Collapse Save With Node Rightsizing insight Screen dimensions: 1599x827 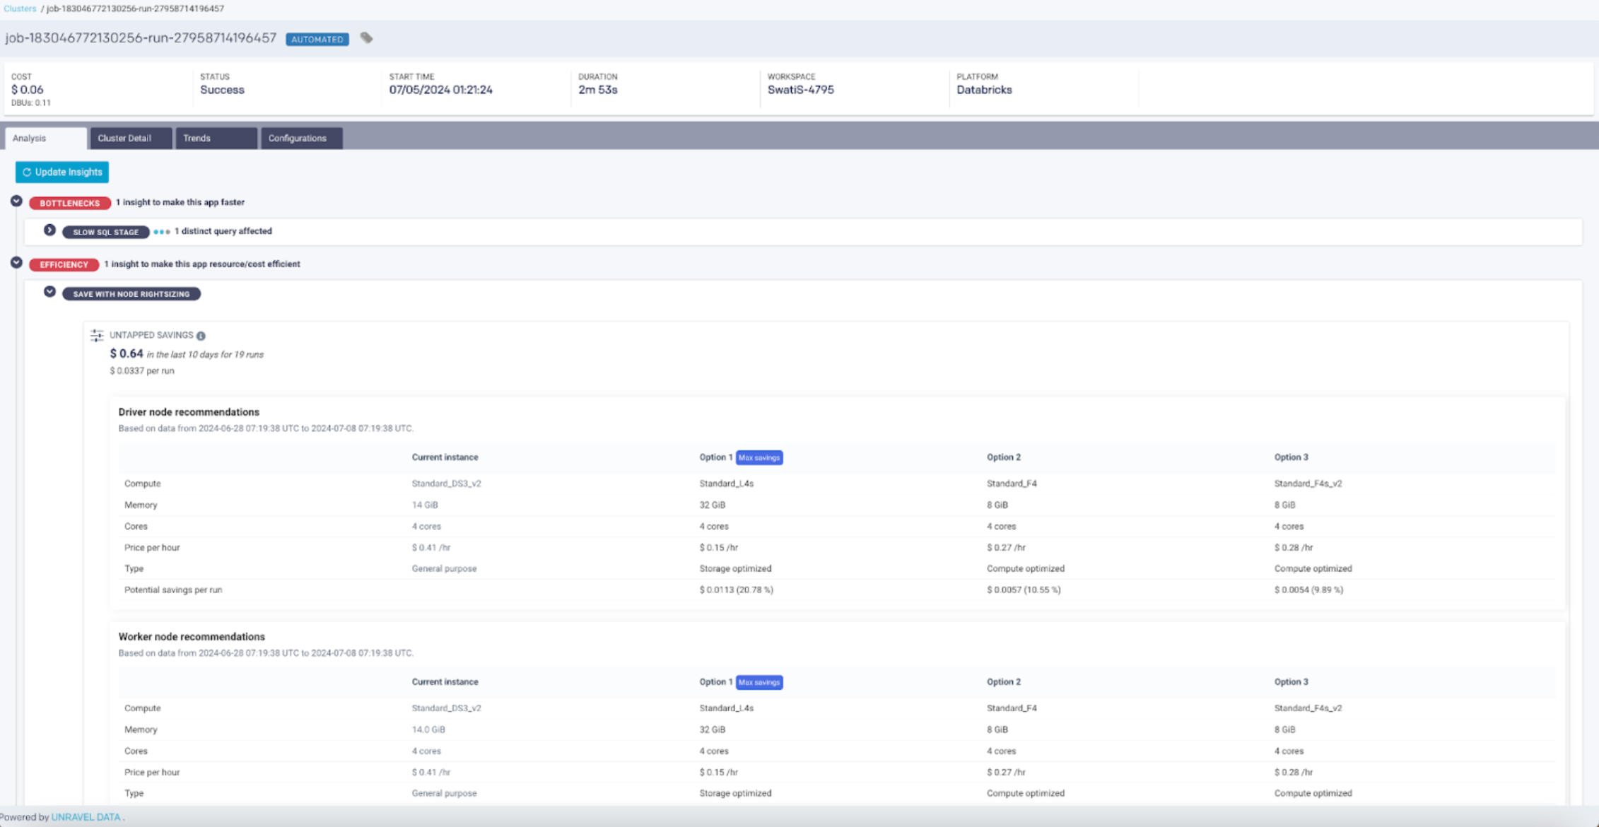coord(49,292)
